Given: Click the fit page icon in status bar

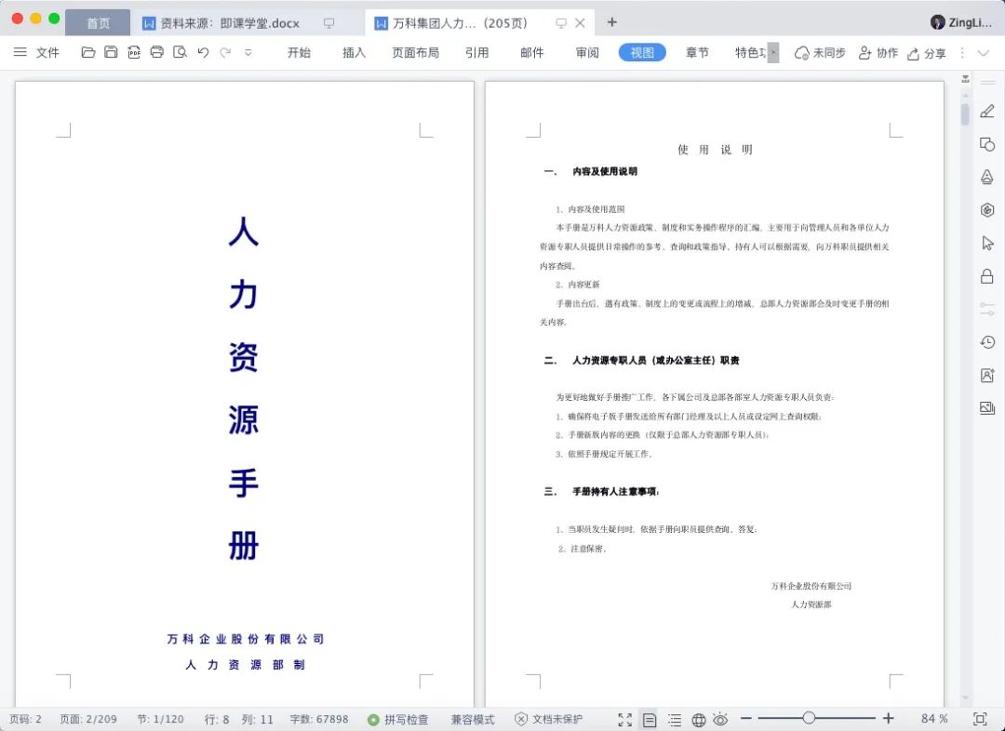Looking at the screenshot, I should pyautogui.click(x=980, y=719).
